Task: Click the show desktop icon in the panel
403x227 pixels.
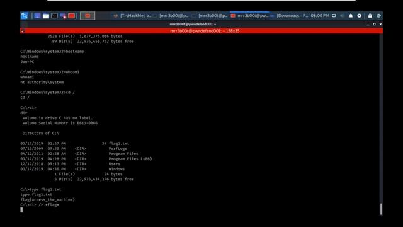Action: click(x=37, y=16)
